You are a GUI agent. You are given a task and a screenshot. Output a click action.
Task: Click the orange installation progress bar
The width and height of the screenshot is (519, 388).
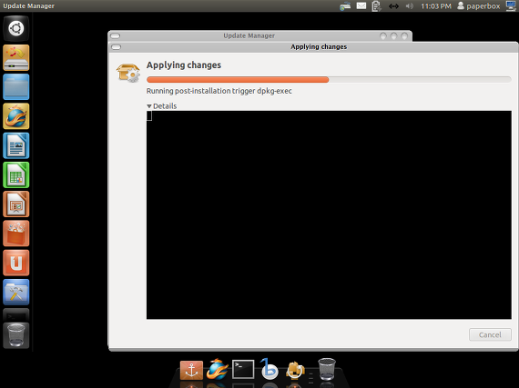pyautogui.click(x=329, y=80)
